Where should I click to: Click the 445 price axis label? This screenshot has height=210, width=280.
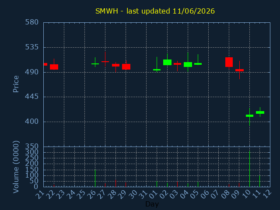(31, 97)
